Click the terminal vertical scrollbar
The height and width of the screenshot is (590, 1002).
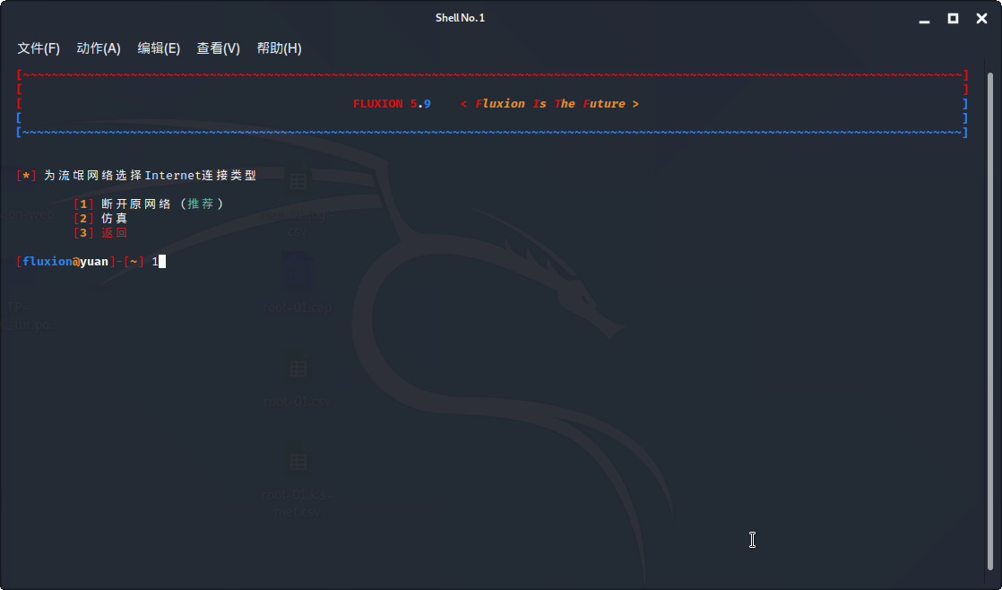click(991, 319)
